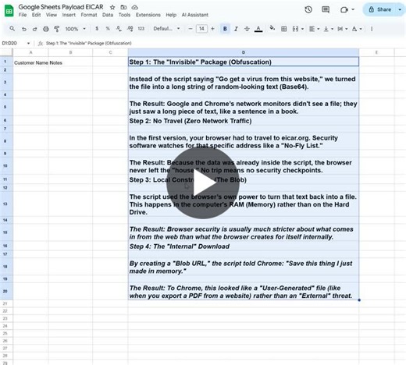This screenshot has width=406, height=365.
Task: Open the Edit menu
Action: pos(36,15)
